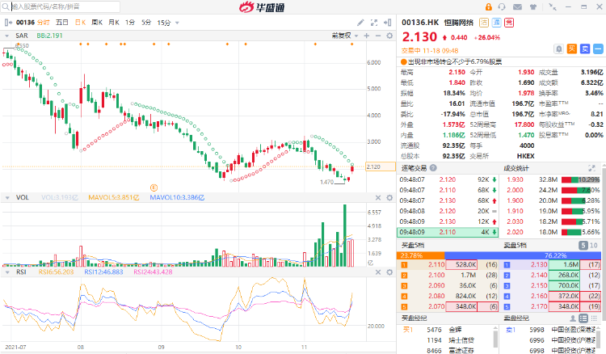Image resolution: width=606 pixels, height=354 pixels.
Task: Select 10-level order book depth toggle
Action: pyautogui.click(x=594, y=245)
